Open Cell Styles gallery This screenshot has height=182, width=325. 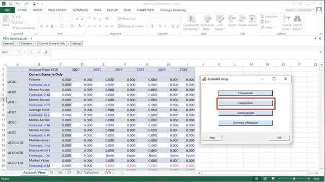219,23
